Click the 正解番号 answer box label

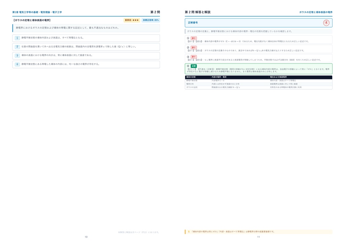click(193, 23)
